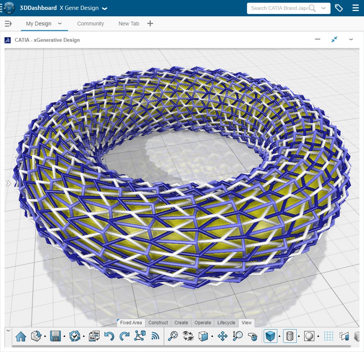Image resolution: width=364 pixels, height=352 pixels.
Task: Select the Pan four-arrow icon
Action: [222, 336]
